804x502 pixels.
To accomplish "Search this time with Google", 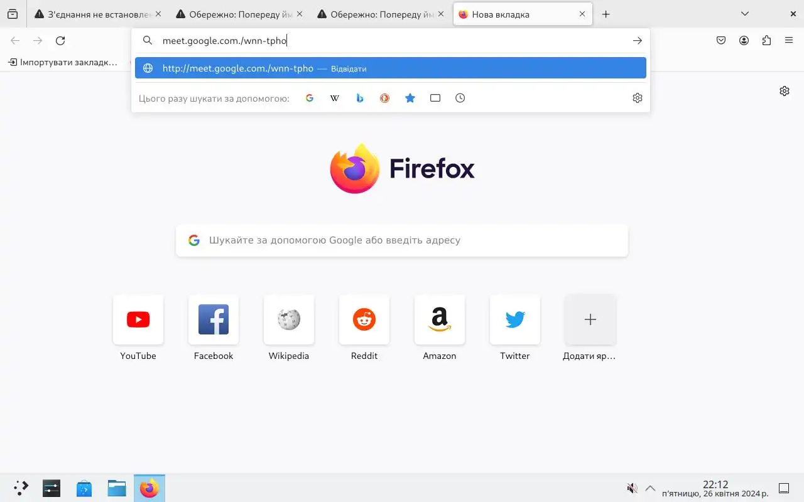I will tap(309, 98).
